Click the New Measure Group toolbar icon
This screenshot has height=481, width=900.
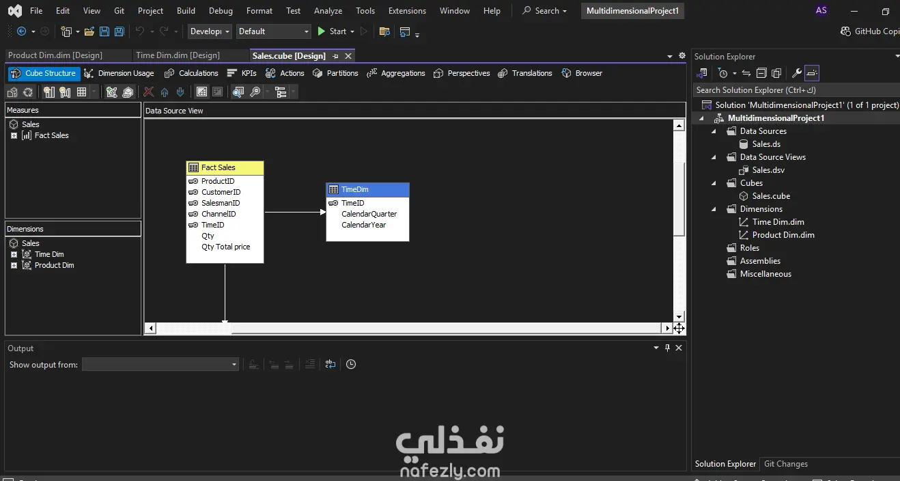coord(66,92)
